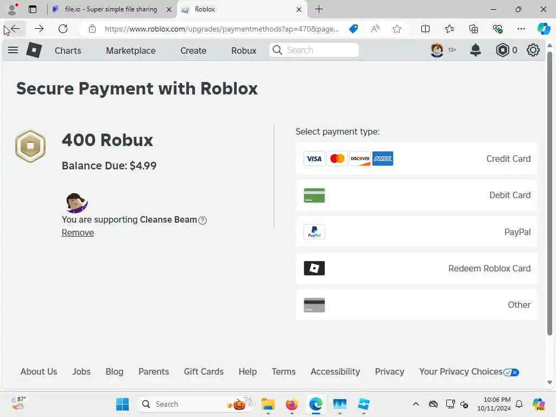Select Redeem Roblox Card option
This screenshot has width=556, height=417.
416,268
